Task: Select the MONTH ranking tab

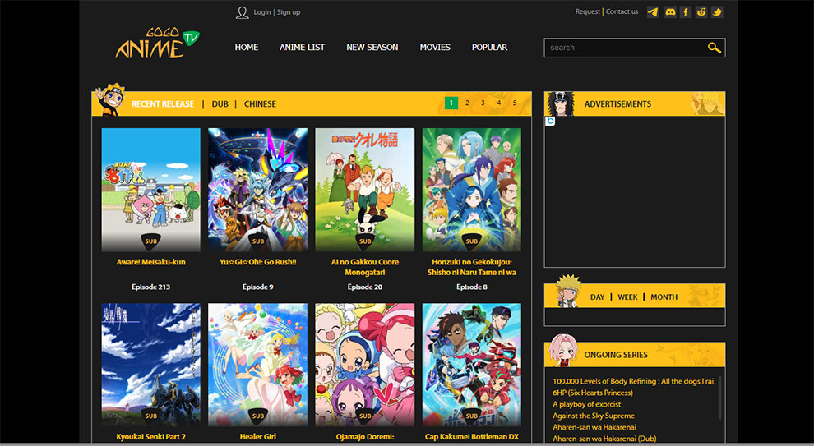Action: point(664,297)
